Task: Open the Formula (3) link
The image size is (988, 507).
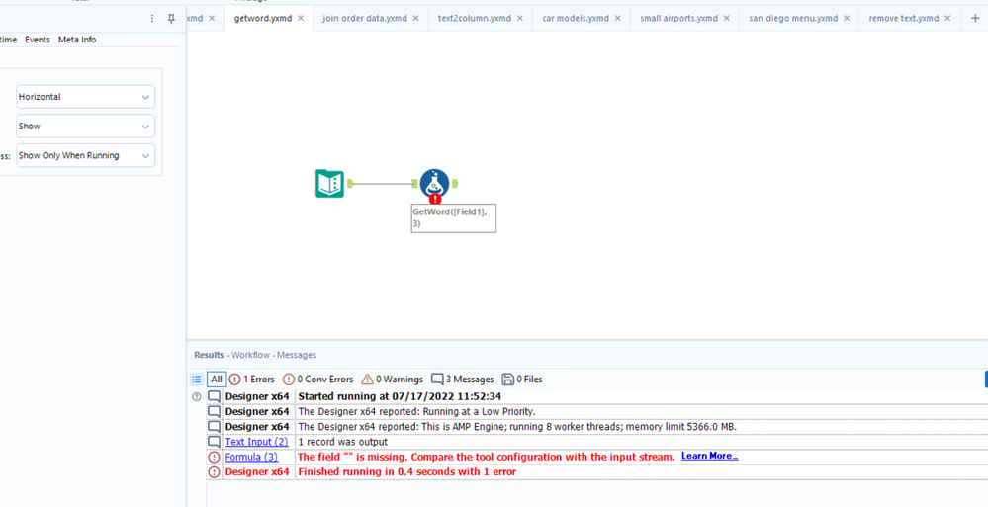Action: coord(251,457)
